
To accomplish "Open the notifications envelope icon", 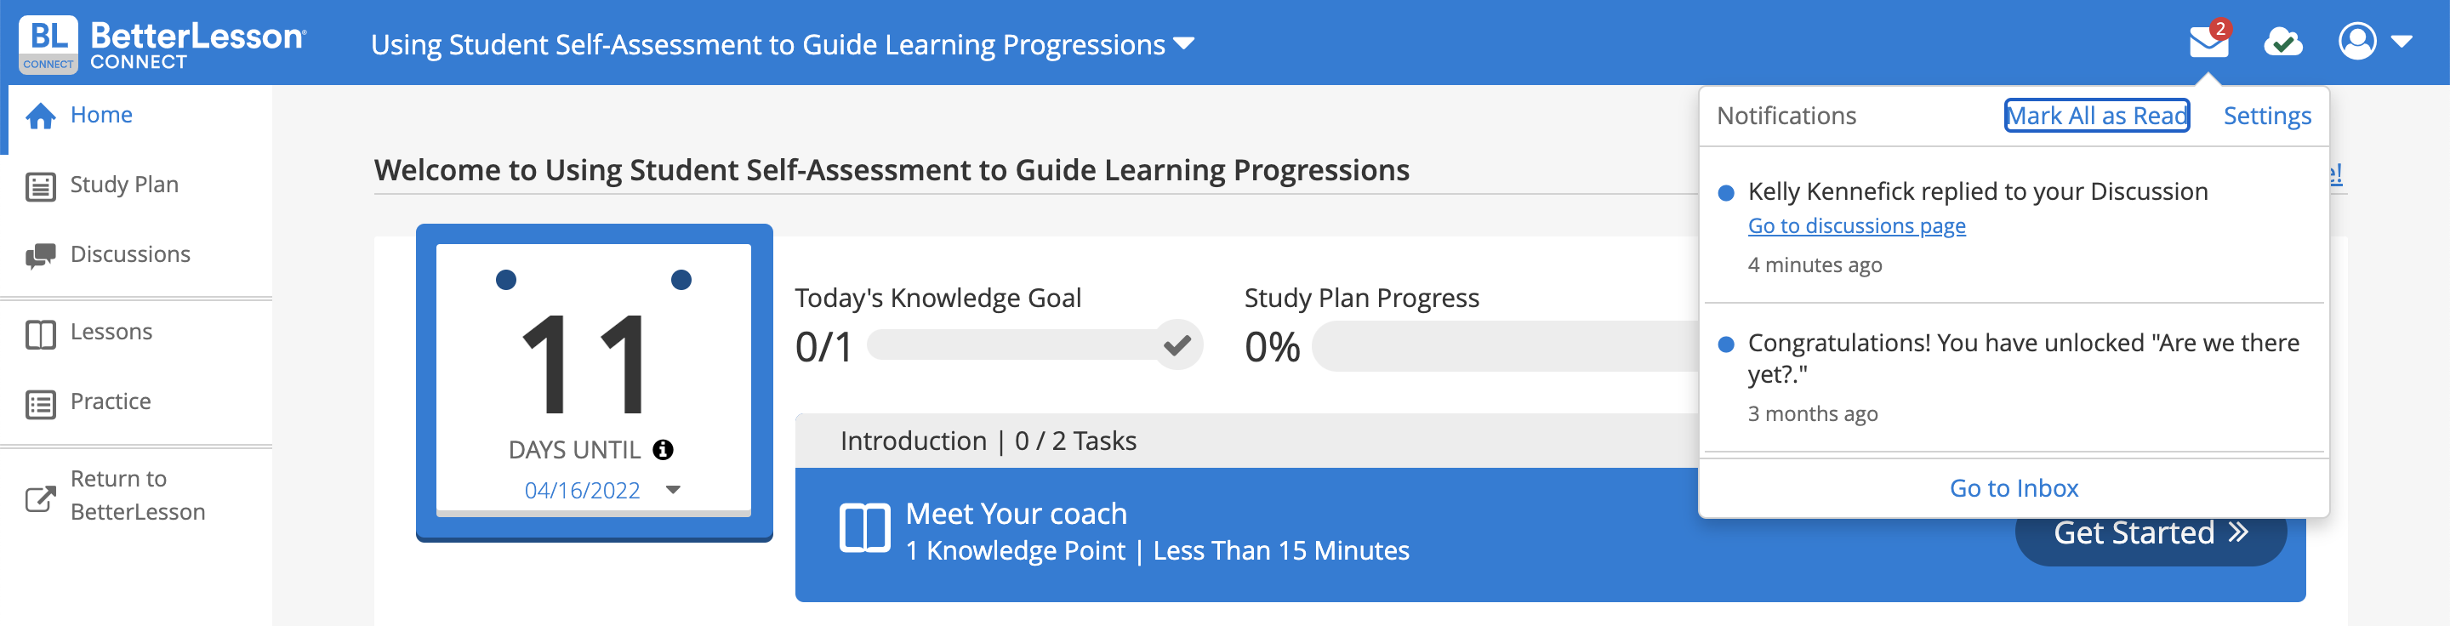I will [2208, 42].
